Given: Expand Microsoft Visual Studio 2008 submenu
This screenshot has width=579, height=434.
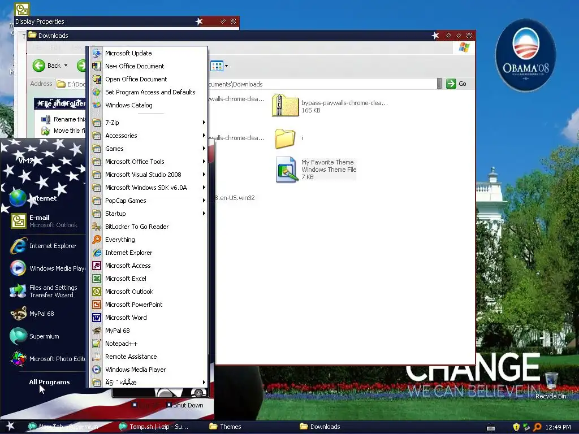Looking at the screenshot, I should 149,175.
